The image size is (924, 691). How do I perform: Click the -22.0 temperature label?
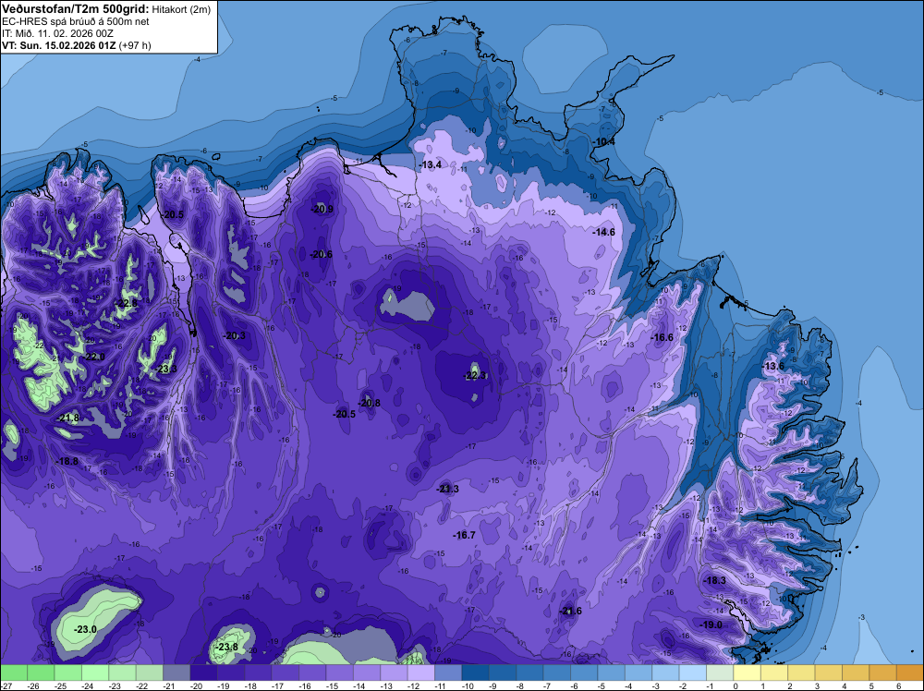[x=94, y=357]
